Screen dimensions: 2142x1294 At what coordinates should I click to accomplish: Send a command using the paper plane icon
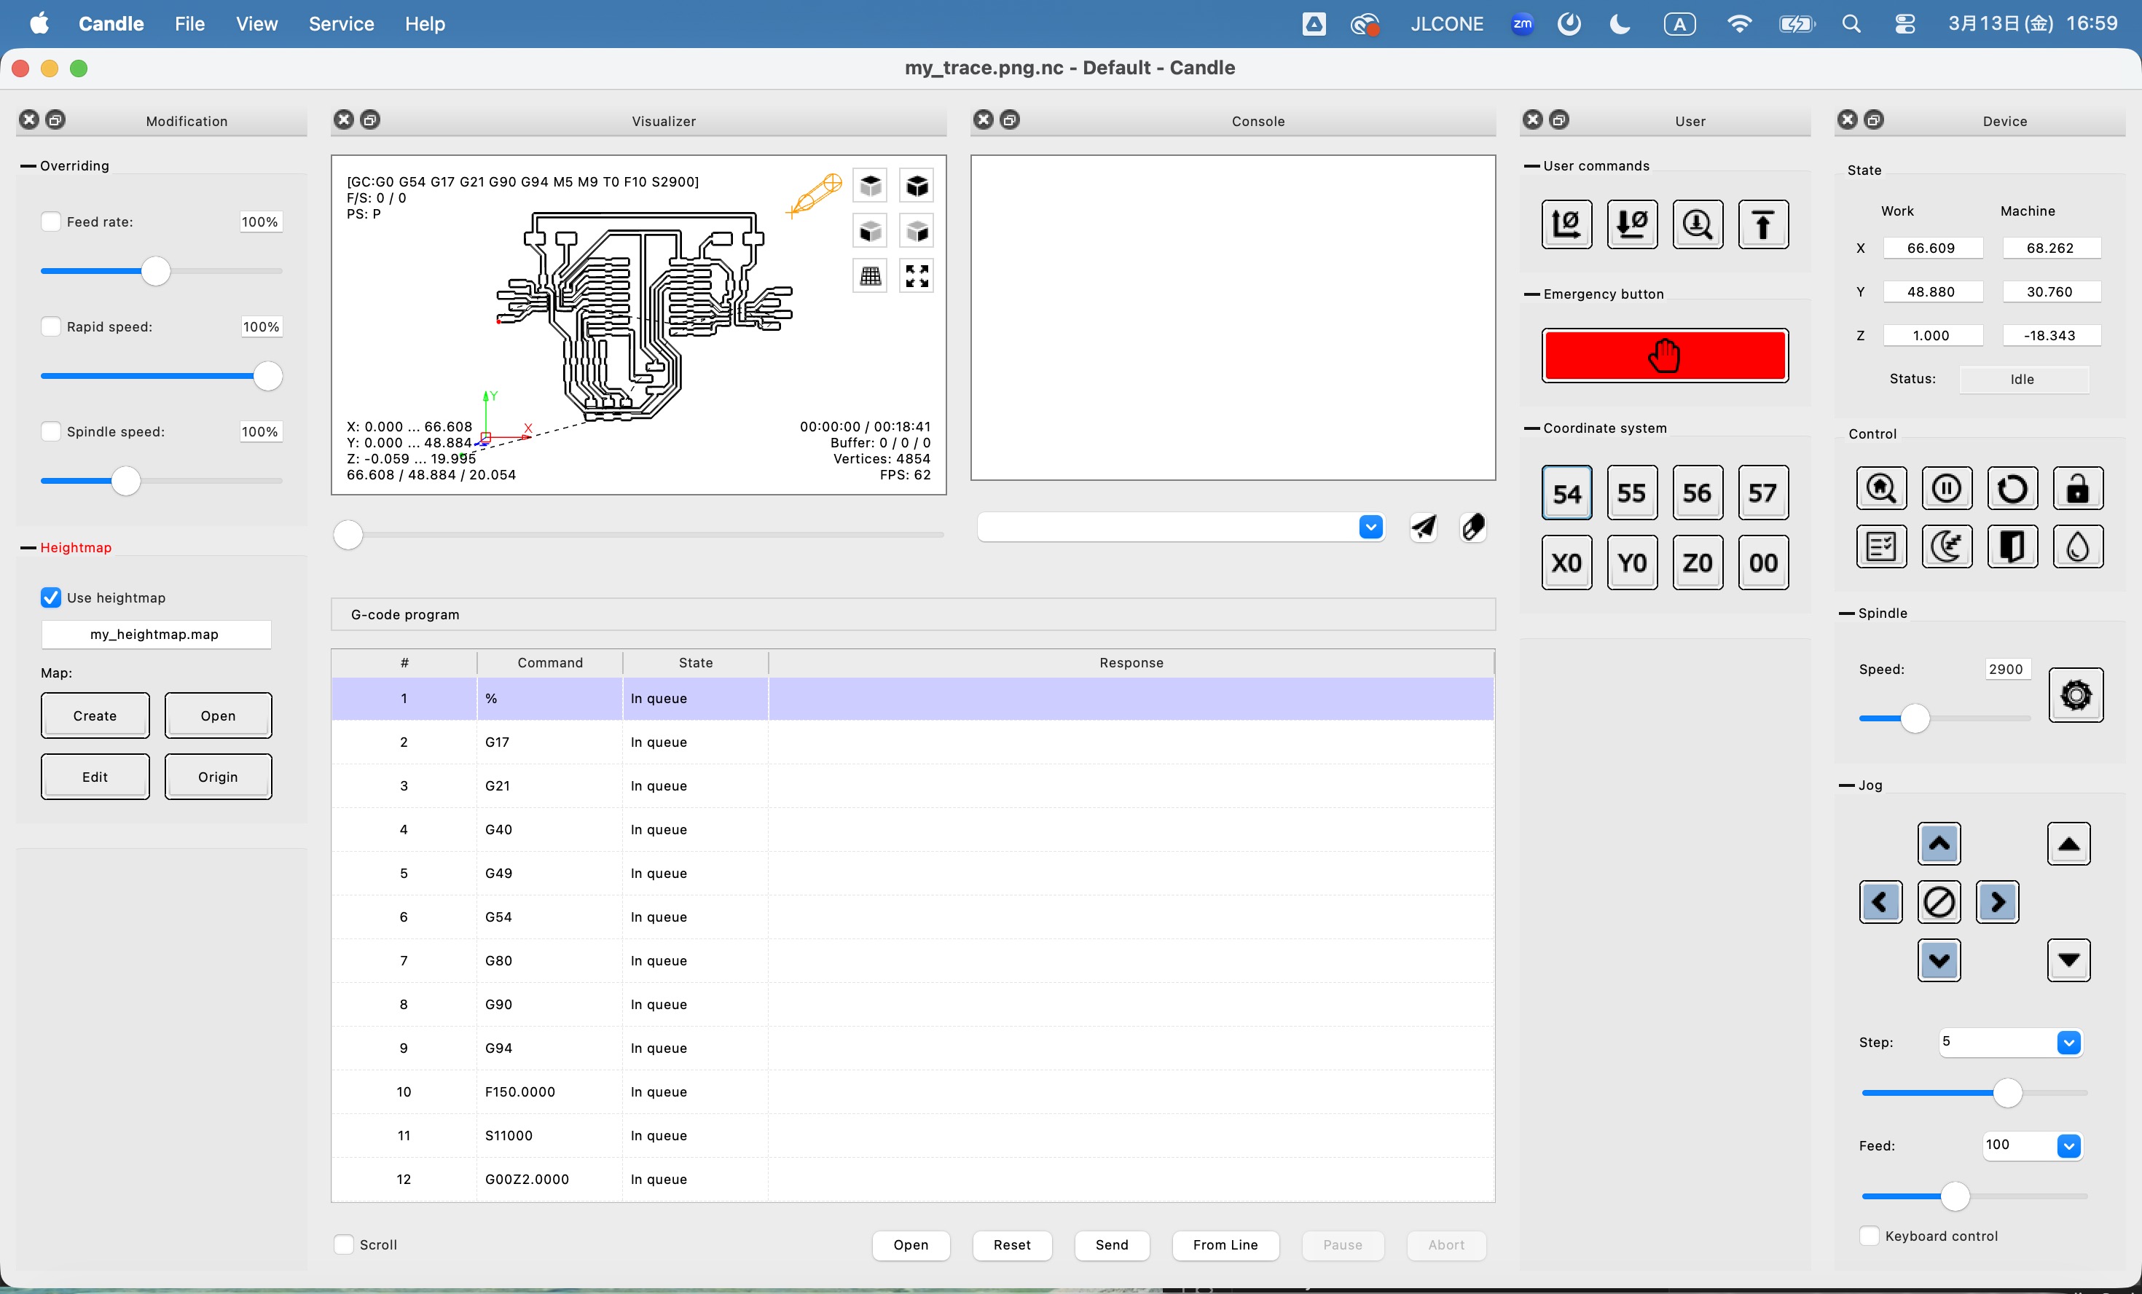1423,527
